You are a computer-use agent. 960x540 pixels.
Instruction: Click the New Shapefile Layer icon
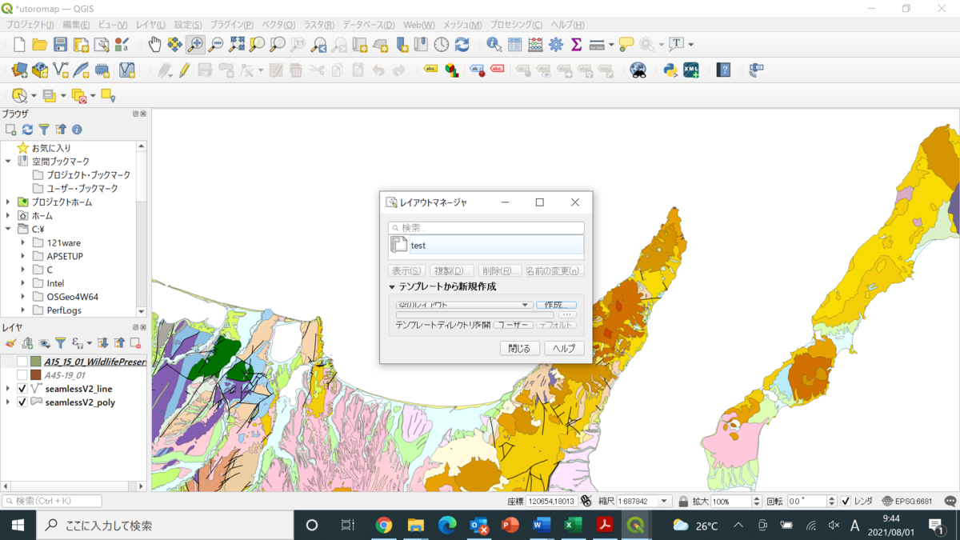pos(61,70)
